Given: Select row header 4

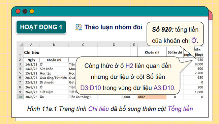Looking at the screenshot, I should (x=20, y=69).
